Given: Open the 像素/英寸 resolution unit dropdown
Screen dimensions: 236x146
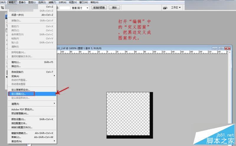Looking at the screenshot, I should 80,8.
